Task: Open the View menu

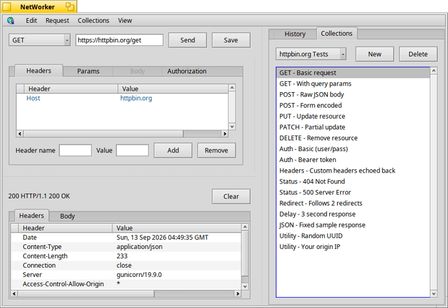Action: (x=125, y=21)
